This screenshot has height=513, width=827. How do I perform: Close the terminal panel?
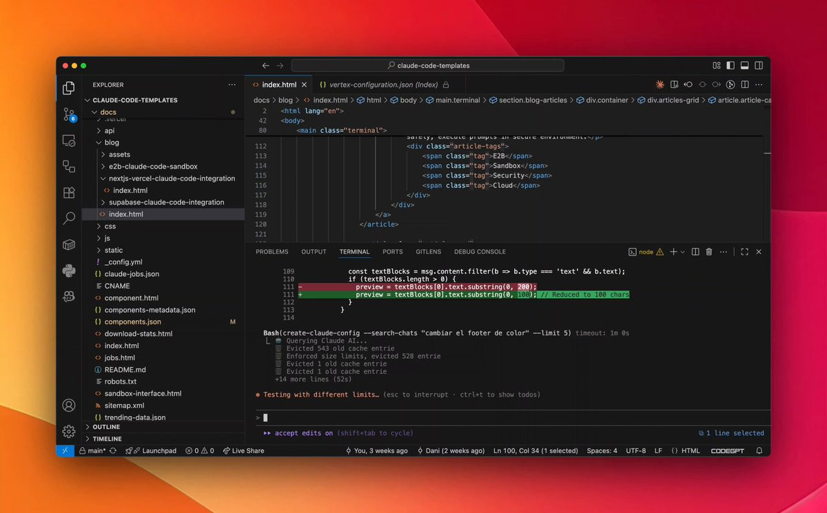(759, 252)
